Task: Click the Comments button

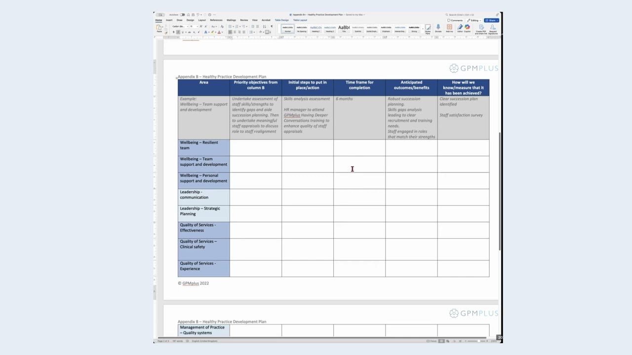Action: coord(455,20)
